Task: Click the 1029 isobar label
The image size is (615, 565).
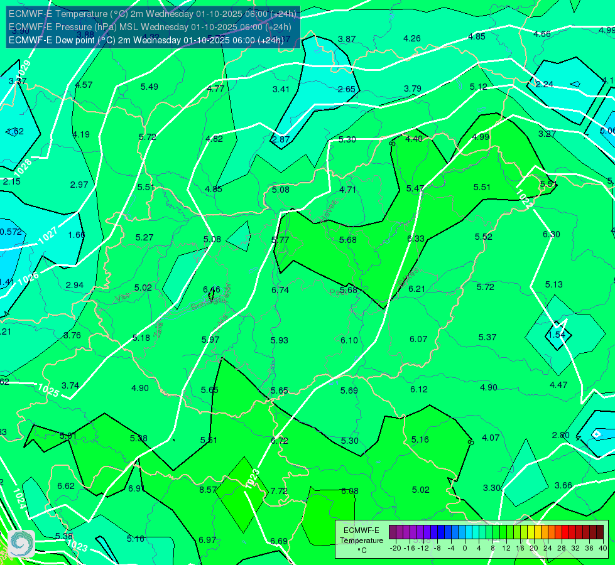Action: point(23,68)
